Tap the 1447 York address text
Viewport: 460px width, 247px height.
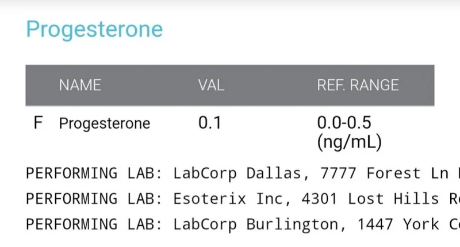398,225
